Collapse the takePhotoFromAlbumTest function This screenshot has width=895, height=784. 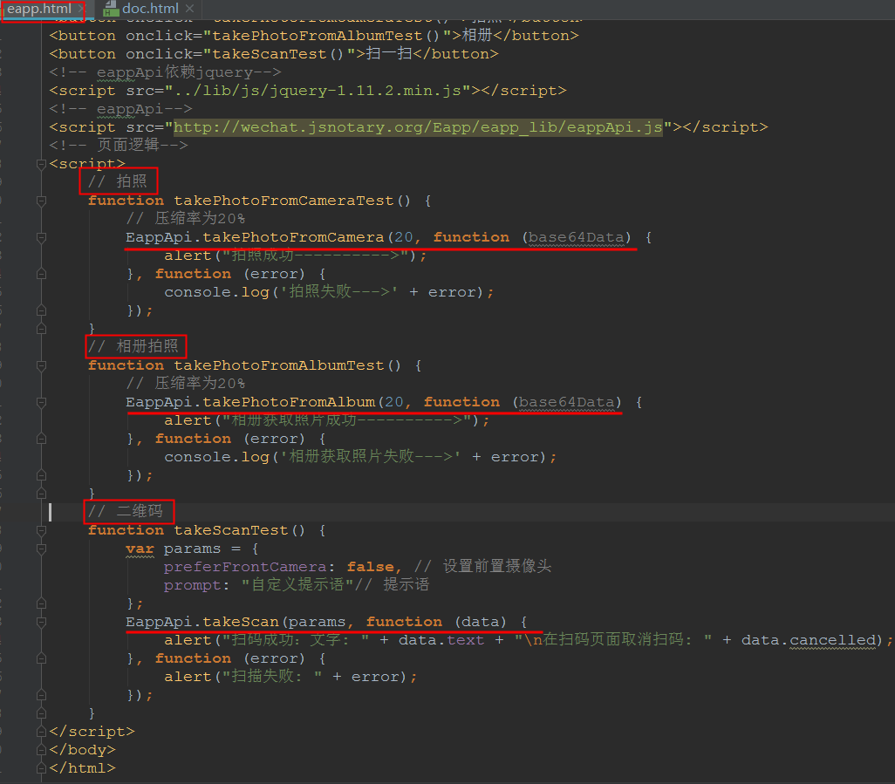[x=41, y=365]
